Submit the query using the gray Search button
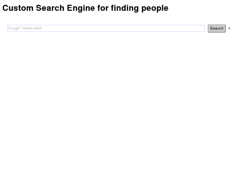This screenshot has width=240, height=180. pyautogui.click(x=217, y=28)
